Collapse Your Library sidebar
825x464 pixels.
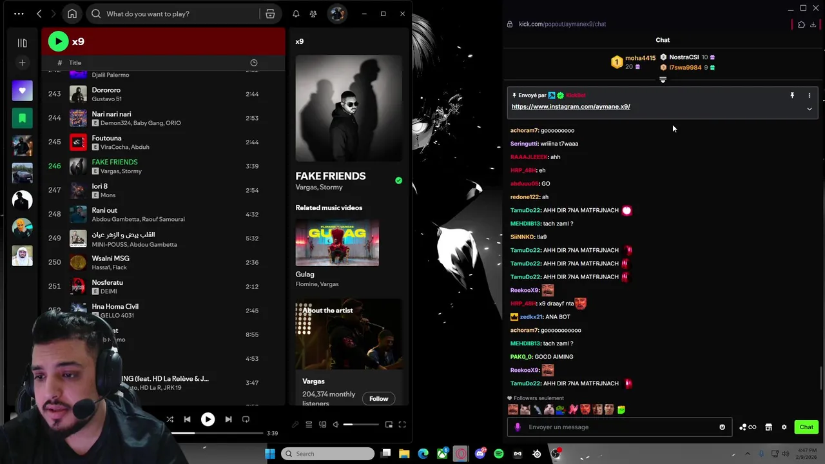(22, 43)
